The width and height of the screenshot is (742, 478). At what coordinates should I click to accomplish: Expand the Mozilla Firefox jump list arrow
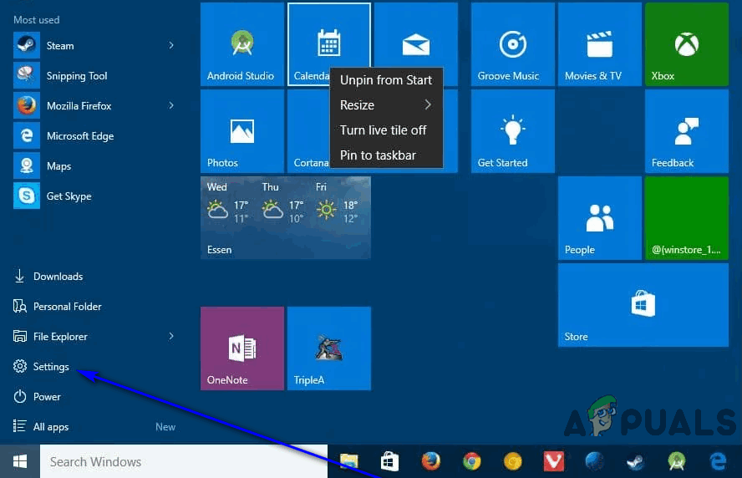tap(171, 106)
